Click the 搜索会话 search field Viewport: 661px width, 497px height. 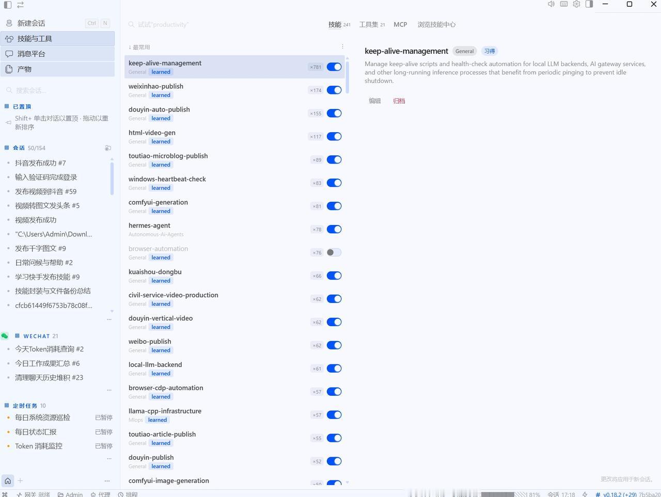57,90
